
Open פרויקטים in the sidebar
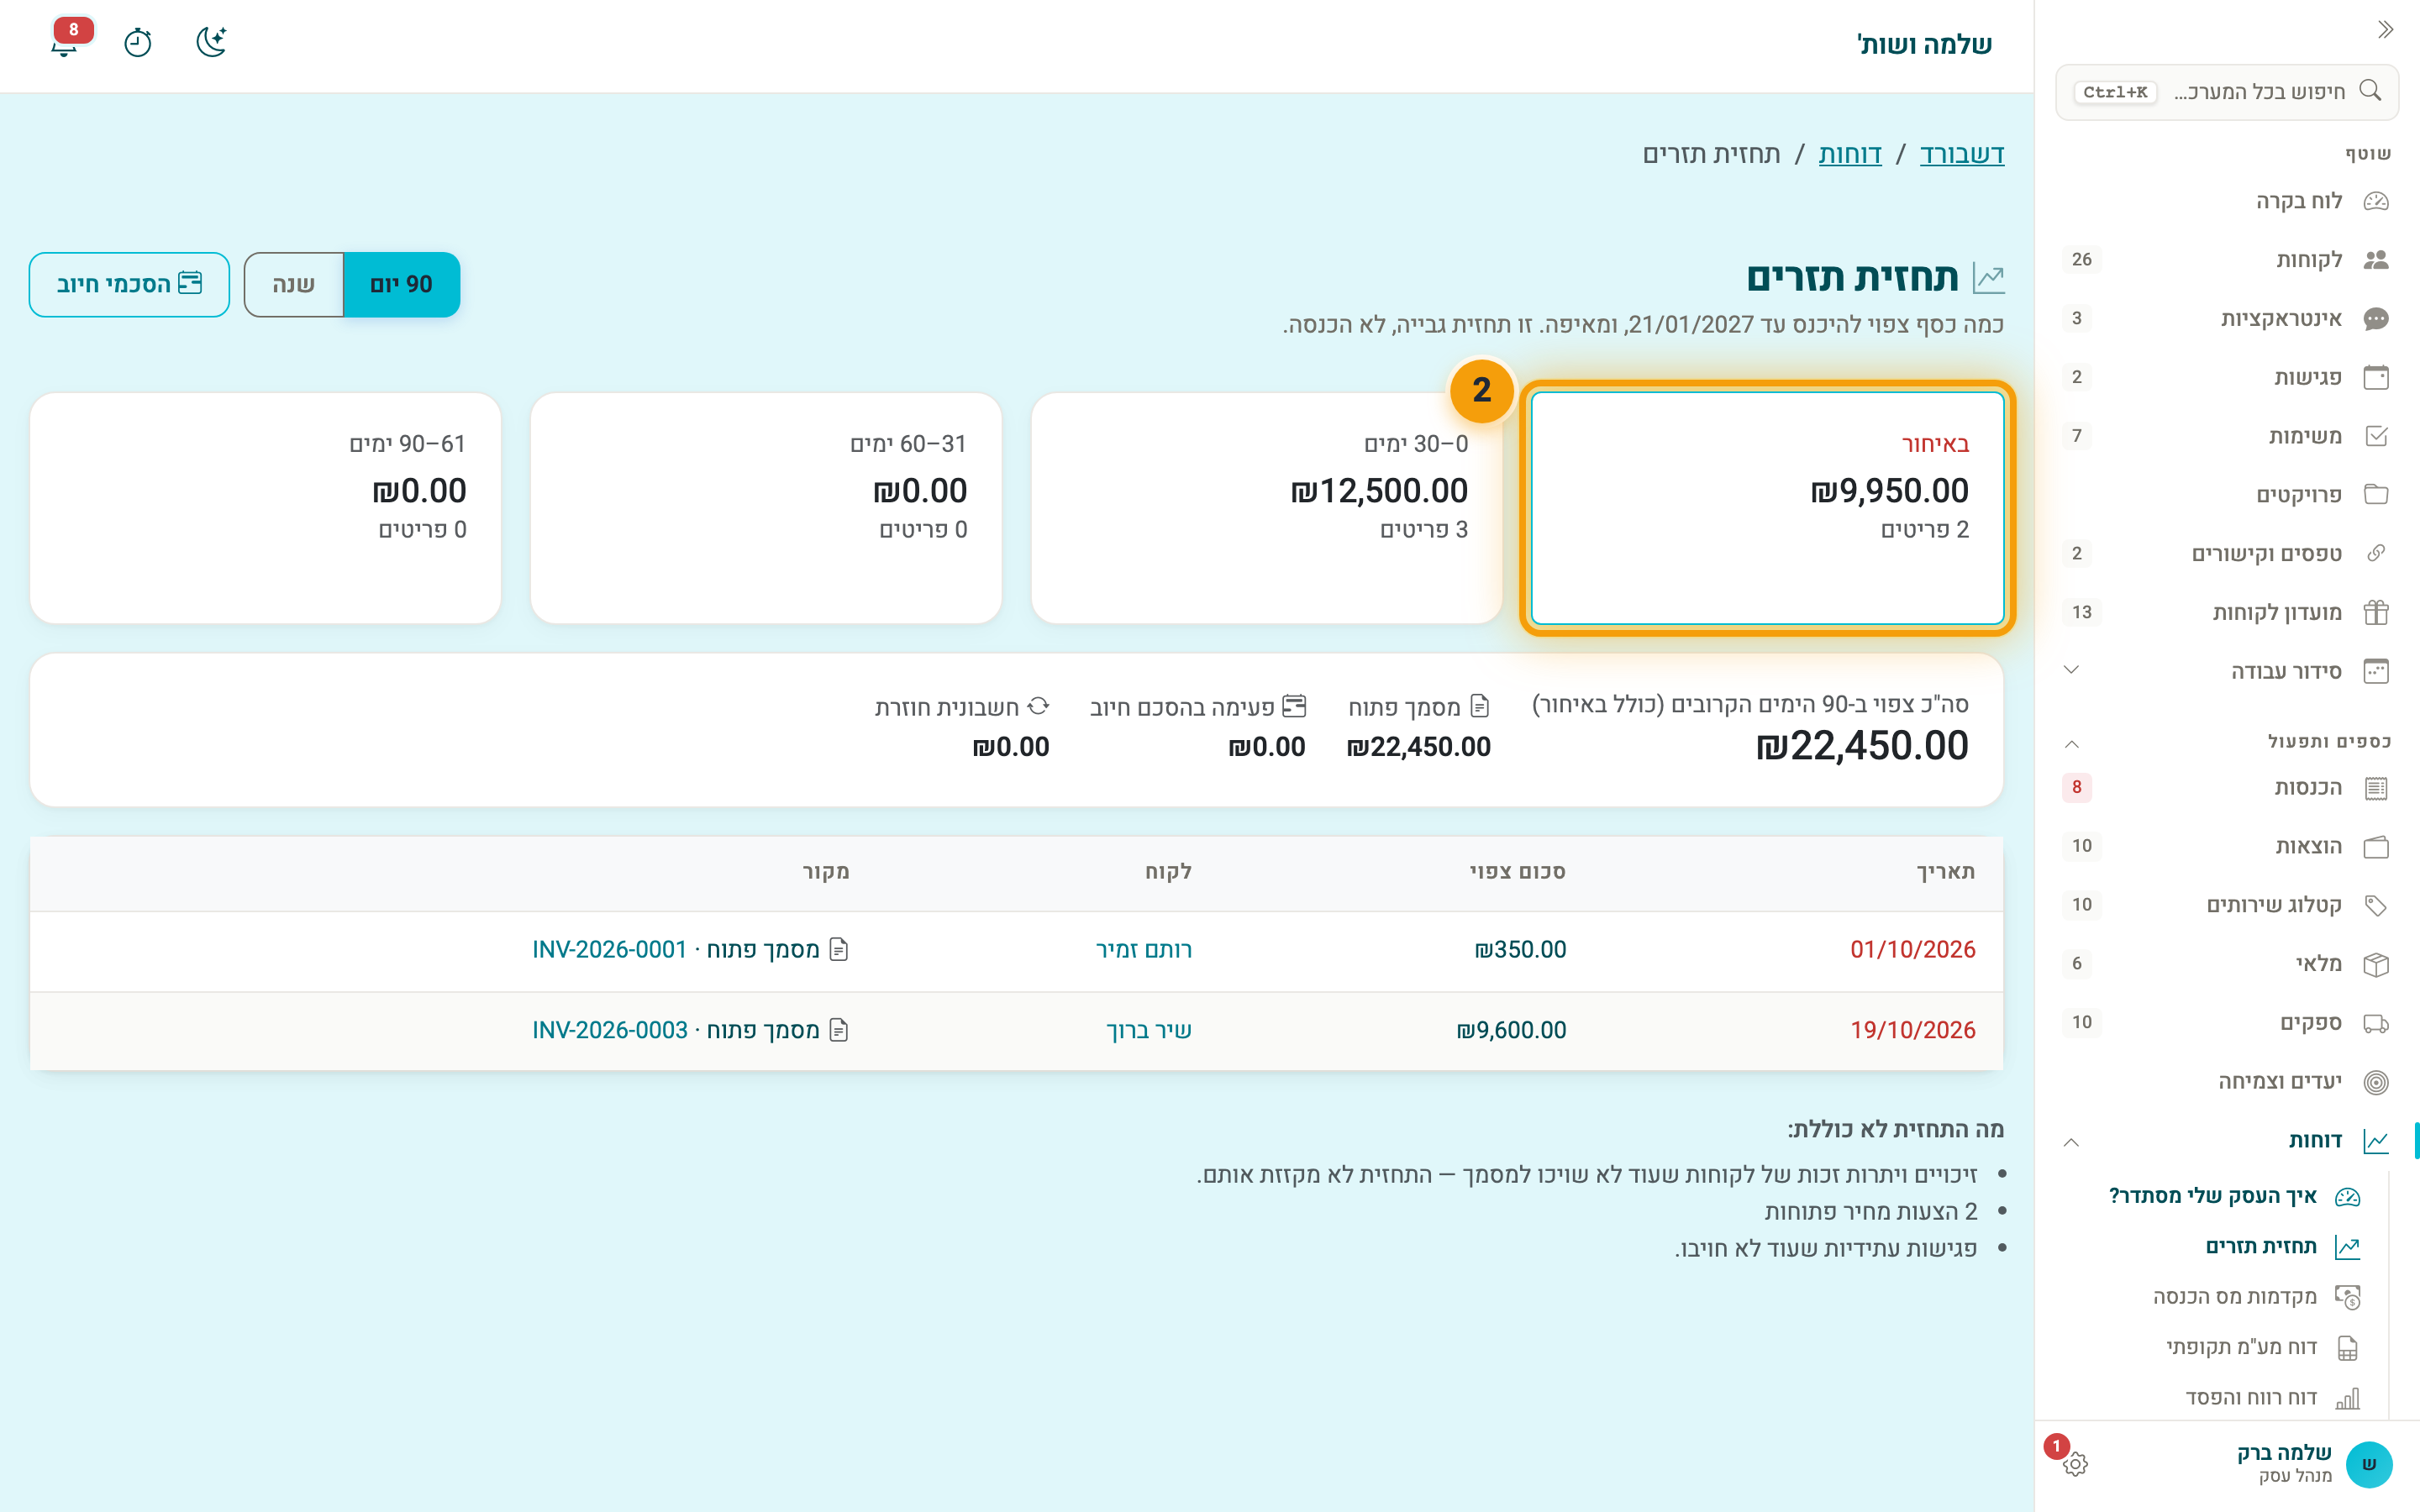pos(2227,495)
